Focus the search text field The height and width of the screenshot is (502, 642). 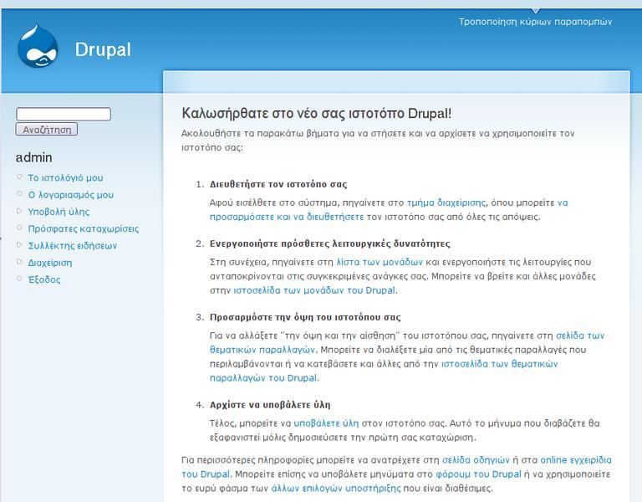(x=64, y=114)
